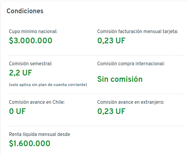Select the $1.600.000 income amount
Image resolution: width=188 pixels, height=154 pixels.
(30, 143)
